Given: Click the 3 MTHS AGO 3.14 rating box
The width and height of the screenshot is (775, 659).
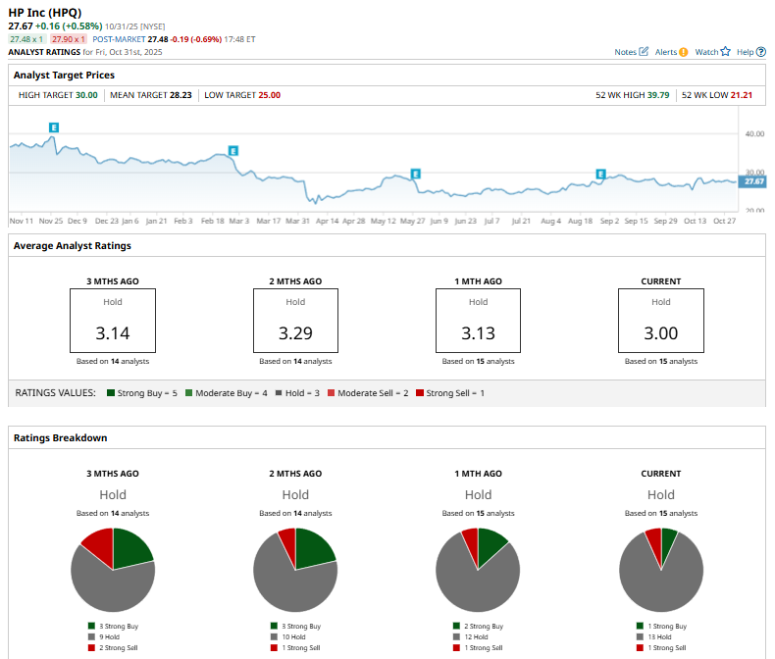Looking at the screenshot, I should pyautogui.click(x=113, y=321).
